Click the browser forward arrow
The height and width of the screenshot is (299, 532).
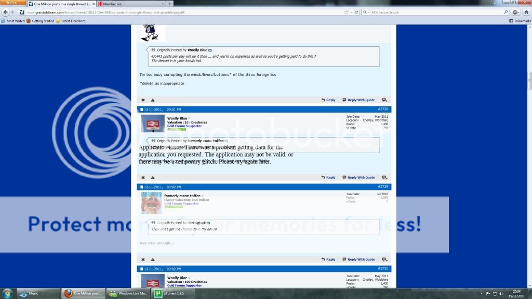[x=12, y=12]
